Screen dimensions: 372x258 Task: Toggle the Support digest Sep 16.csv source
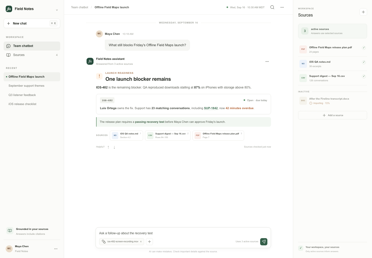(364, 76)
